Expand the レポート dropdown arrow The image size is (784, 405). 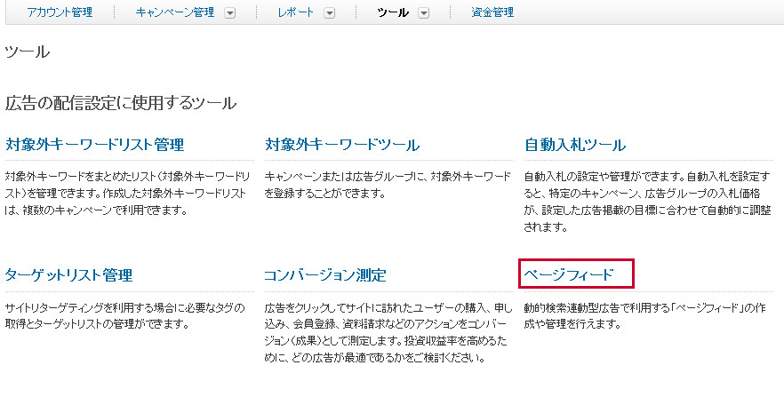coord(329,13)
